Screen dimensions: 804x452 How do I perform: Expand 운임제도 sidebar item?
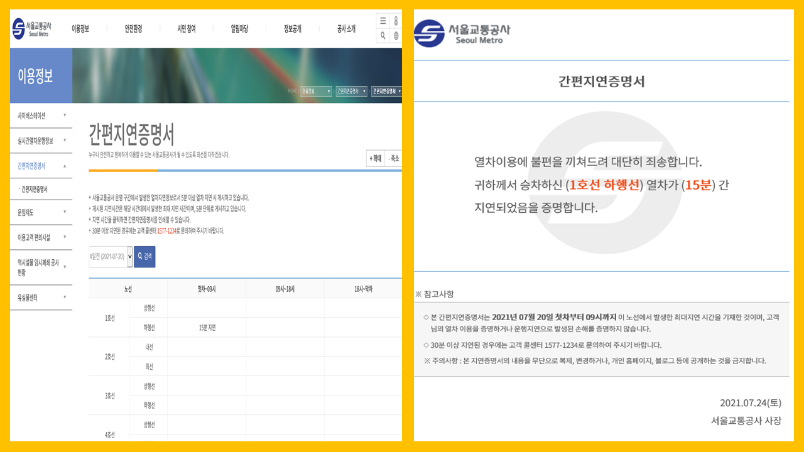tap(41, 212)
